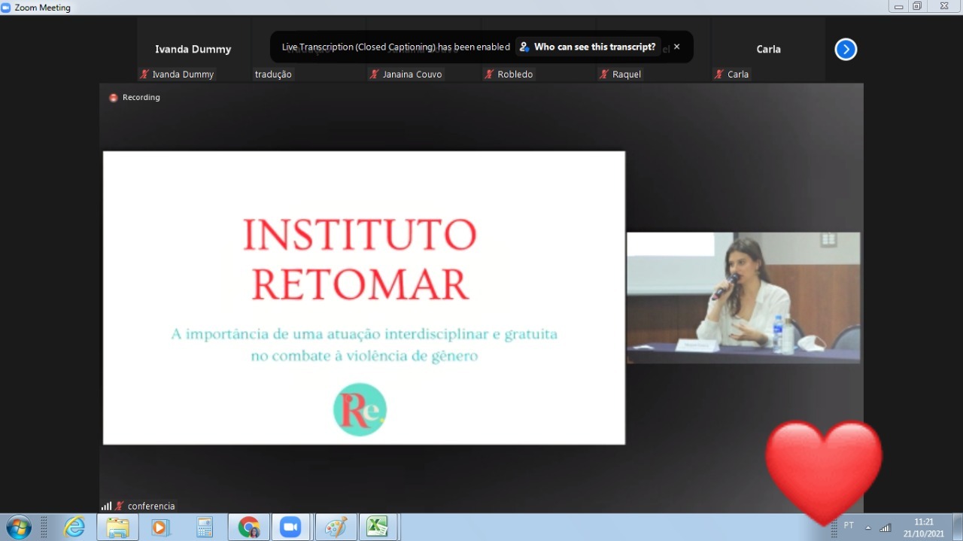Click the Instituto Retomar shared slide

[364, 298]
